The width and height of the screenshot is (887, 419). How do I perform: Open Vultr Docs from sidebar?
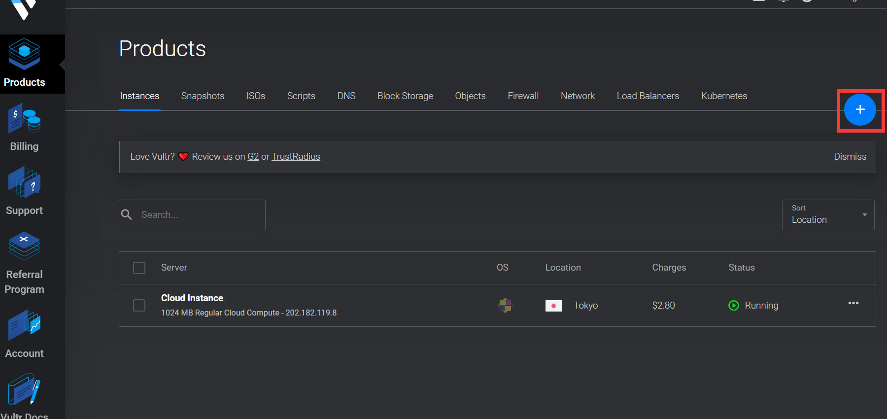[x=24, y=396]
